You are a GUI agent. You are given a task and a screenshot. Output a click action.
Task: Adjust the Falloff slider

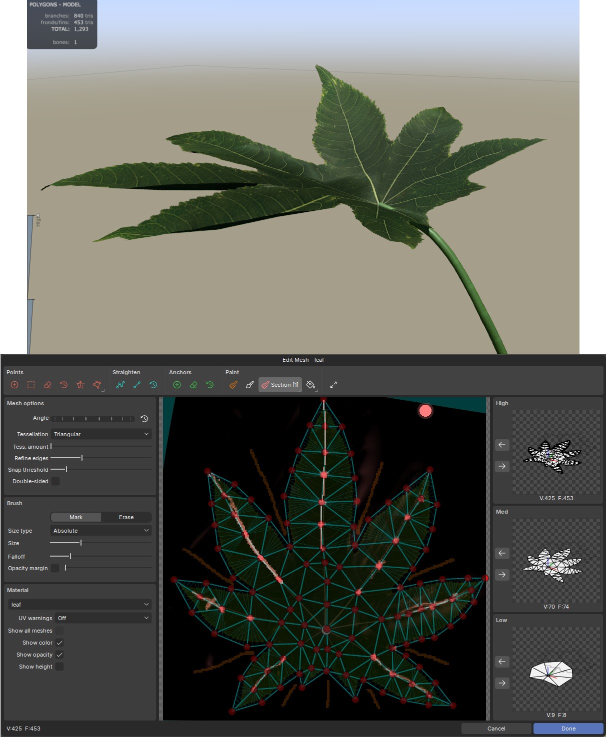(70, 556)
